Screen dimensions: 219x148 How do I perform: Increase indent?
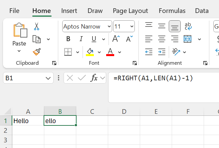tap(162, 52)
